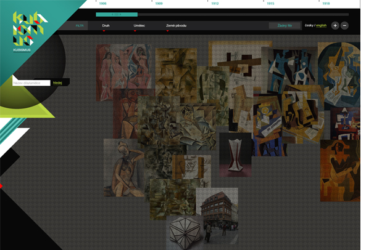This screenshot has width=374, height=250.
Task: Open the Umělec filter dropdown
Action: (139, 26)
